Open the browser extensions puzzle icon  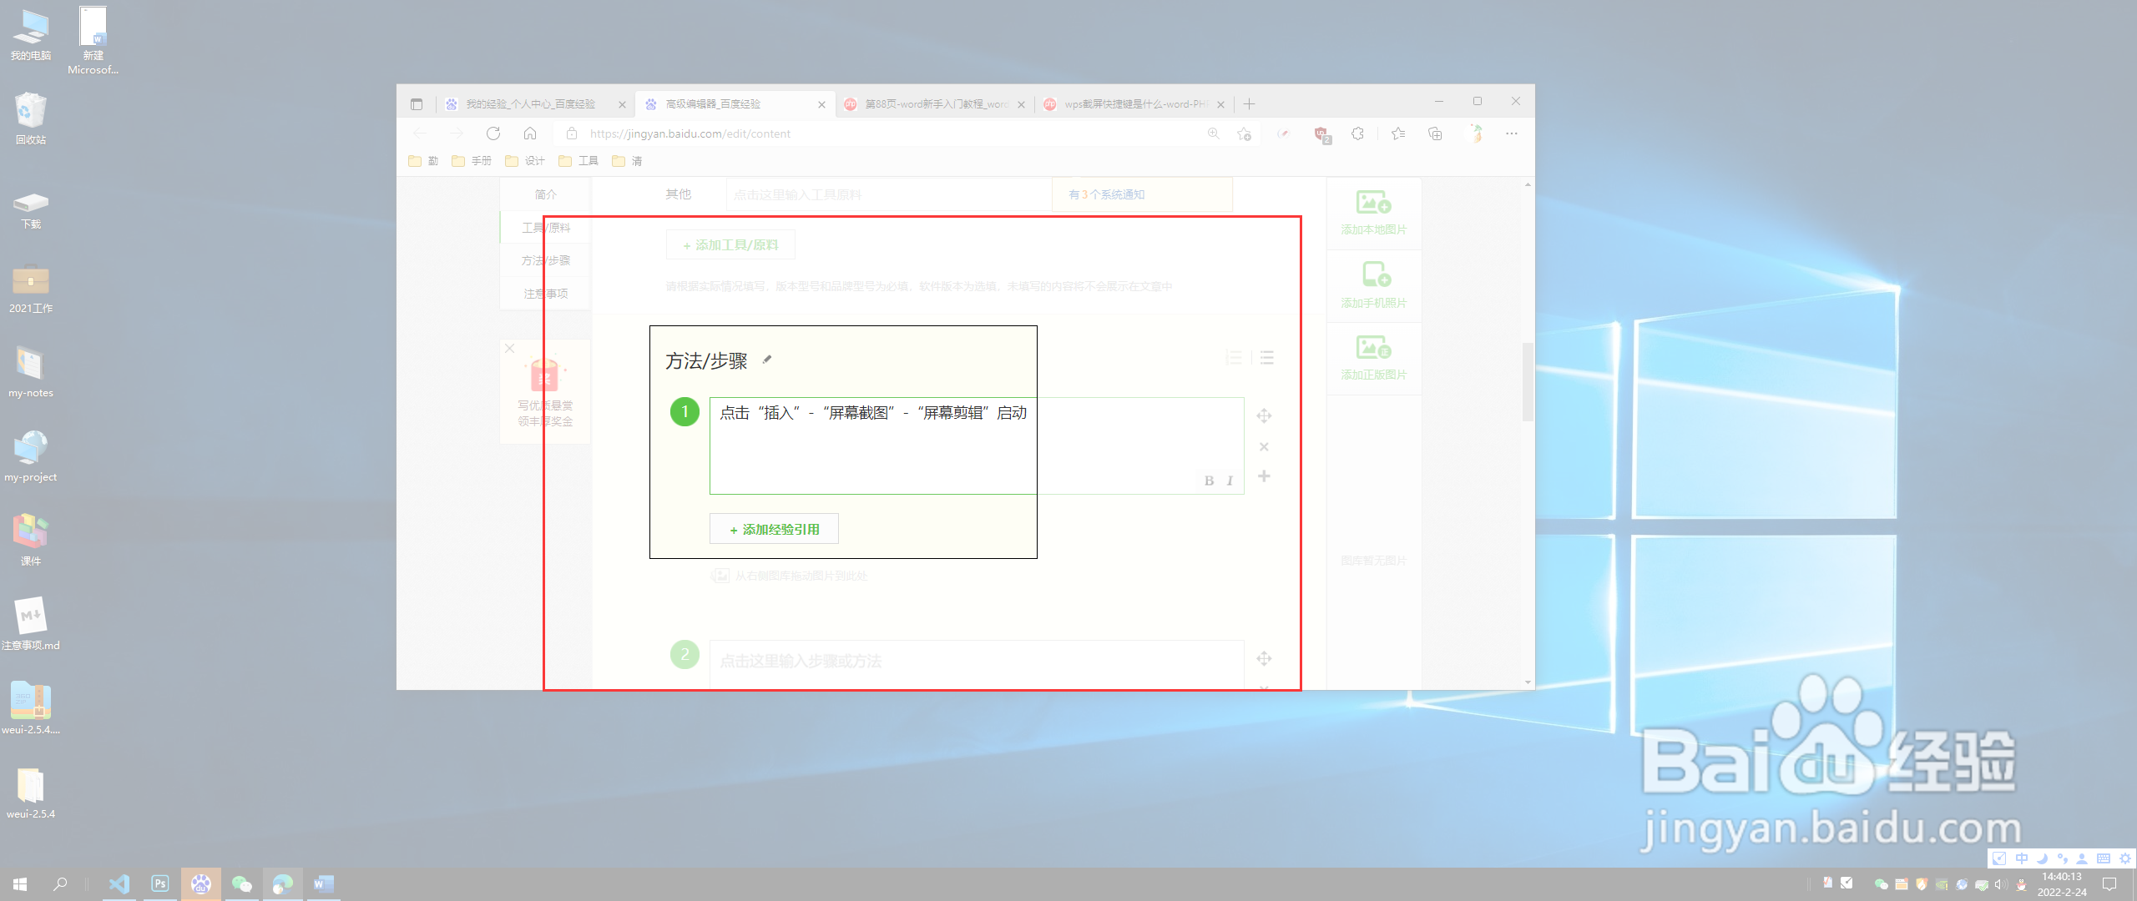1358,133
